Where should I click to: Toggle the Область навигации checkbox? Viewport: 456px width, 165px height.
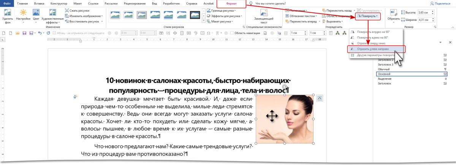(232, 33)
